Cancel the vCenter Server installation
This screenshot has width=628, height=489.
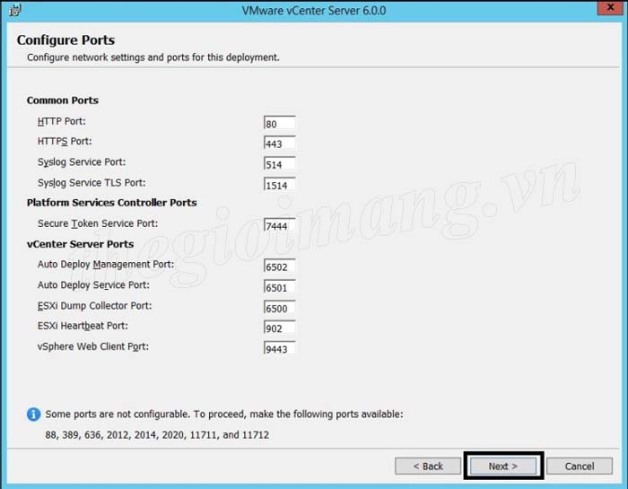point(580,467)
